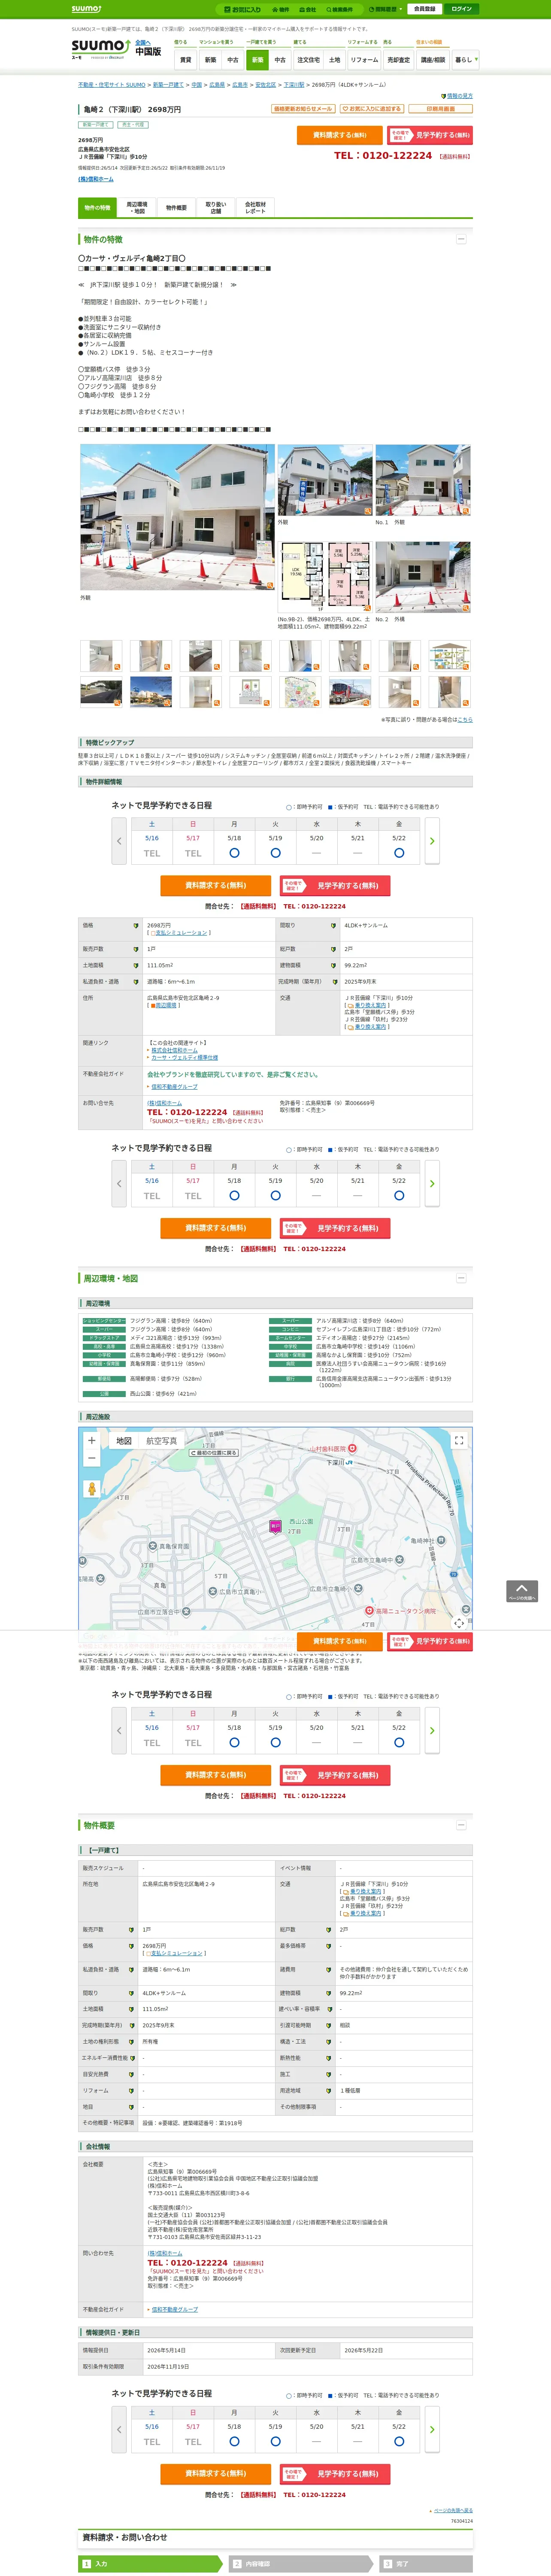Click the 価格更新お知らせメール button
The height and width of the screenshot is (2576, 551).
coord(303,109)
